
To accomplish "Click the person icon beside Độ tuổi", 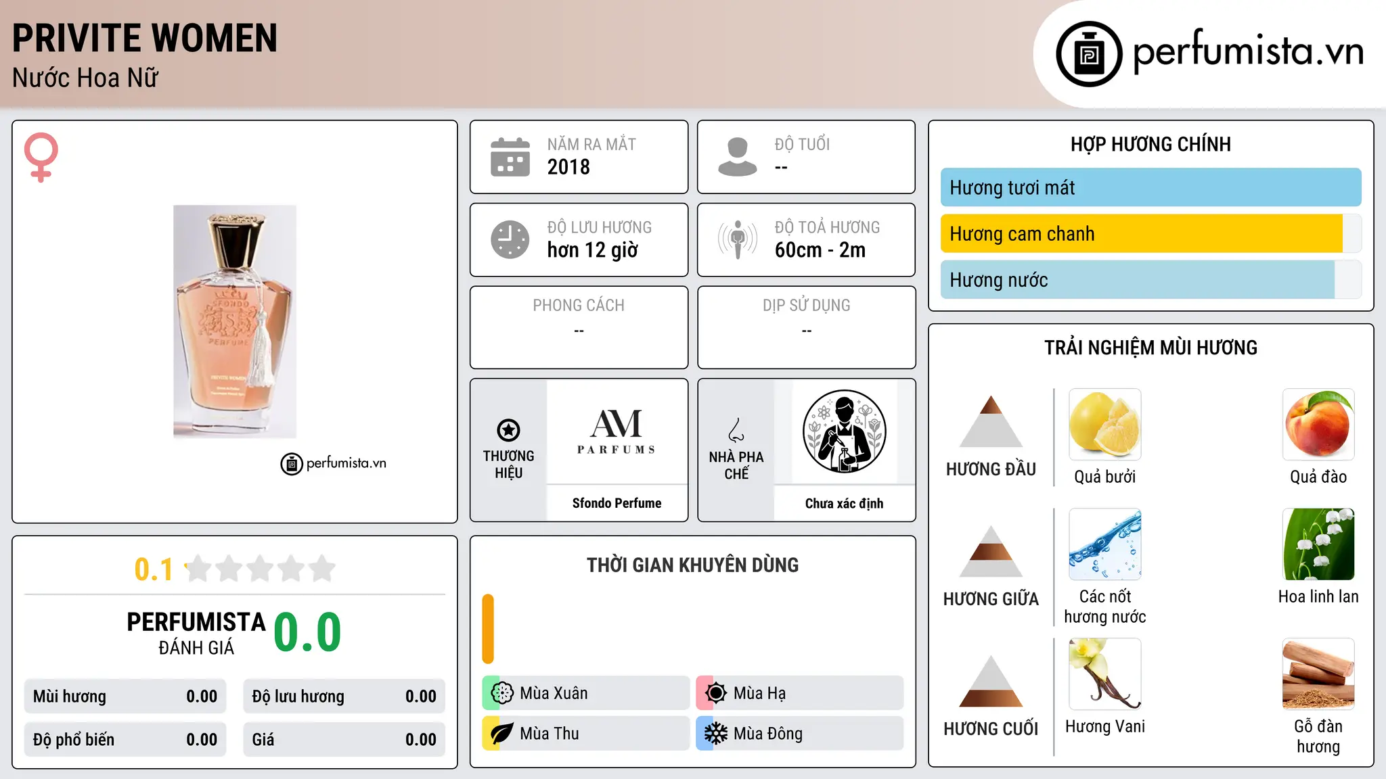I will tap(738, 157).
